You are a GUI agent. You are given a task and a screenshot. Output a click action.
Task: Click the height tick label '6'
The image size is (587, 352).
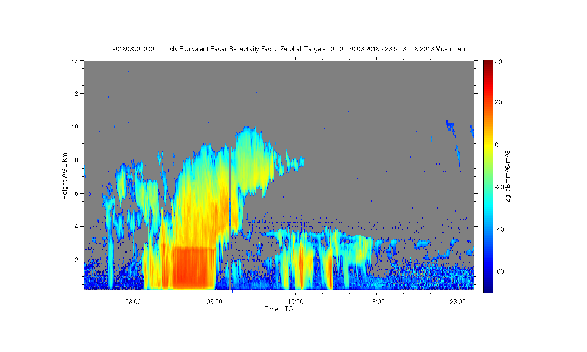(77, 193)
